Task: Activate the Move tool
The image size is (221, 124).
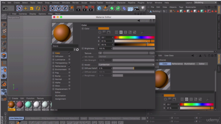Action: point(26,8)
